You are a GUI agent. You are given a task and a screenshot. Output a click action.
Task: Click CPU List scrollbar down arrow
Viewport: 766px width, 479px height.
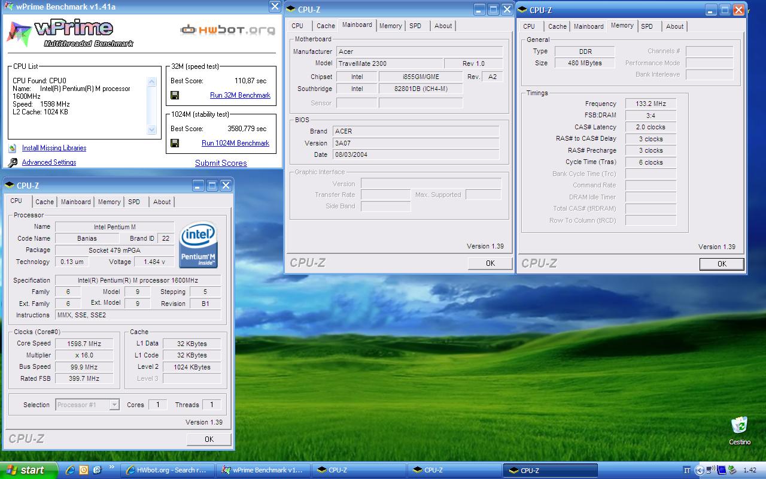pos(152,129)
